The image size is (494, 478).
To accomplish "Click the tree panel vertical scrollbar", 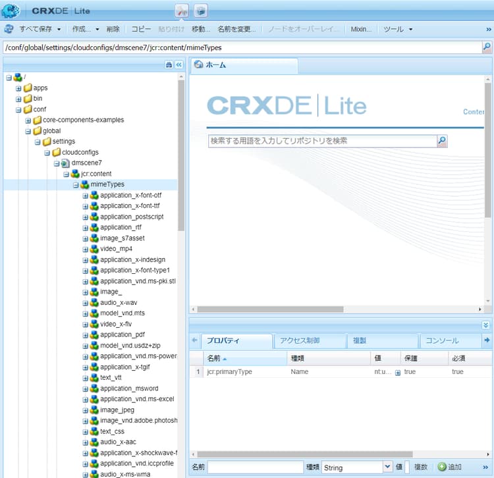I will point(181,155).
